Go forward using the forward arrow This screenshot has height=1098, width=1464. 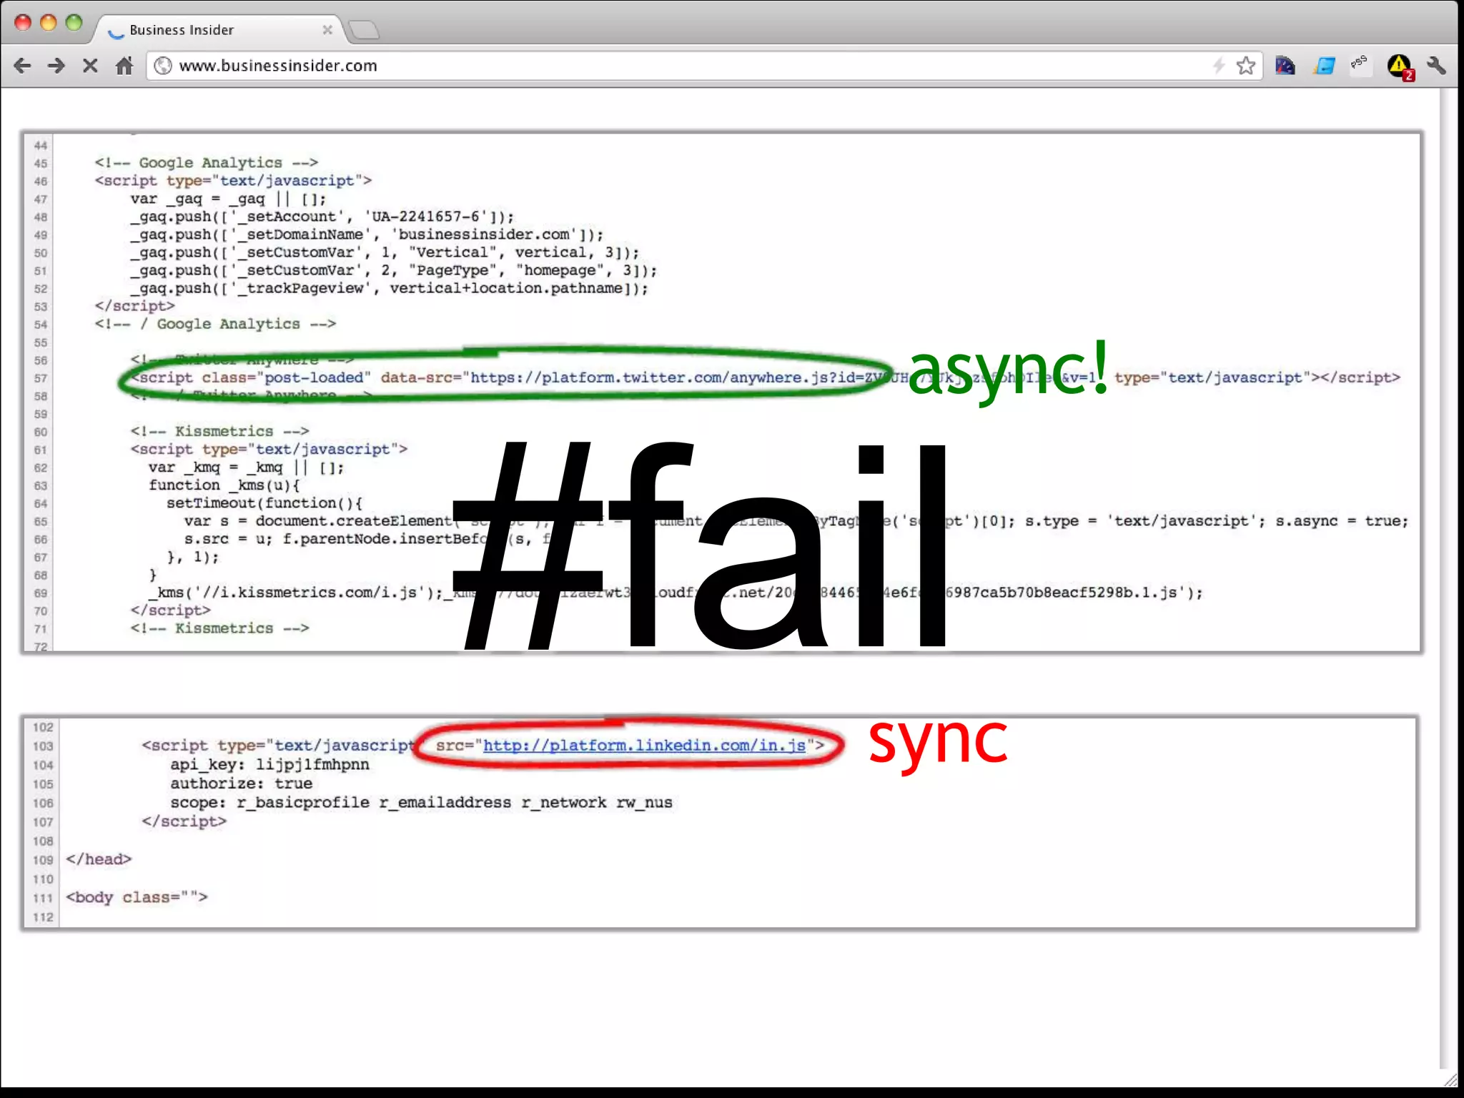(56, 66)
